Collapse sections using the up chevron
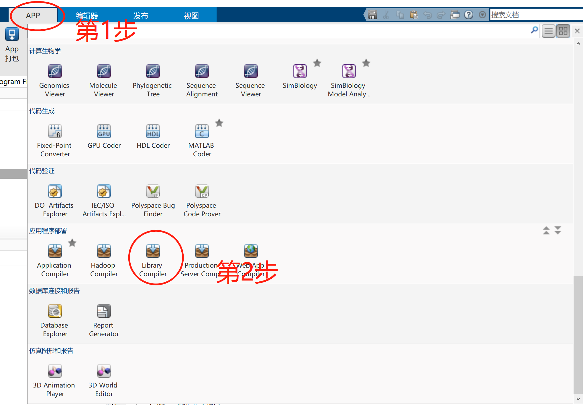Screen dimensions: 583x405 546,230
